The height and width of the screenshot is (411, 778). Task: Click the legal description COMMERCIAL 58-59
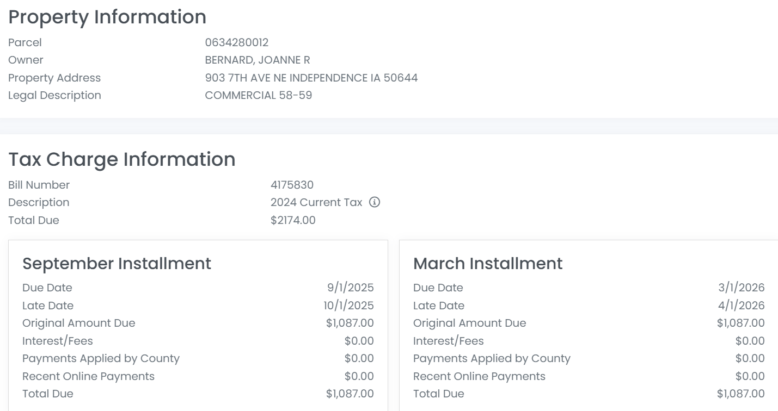(x=258, y=95)
